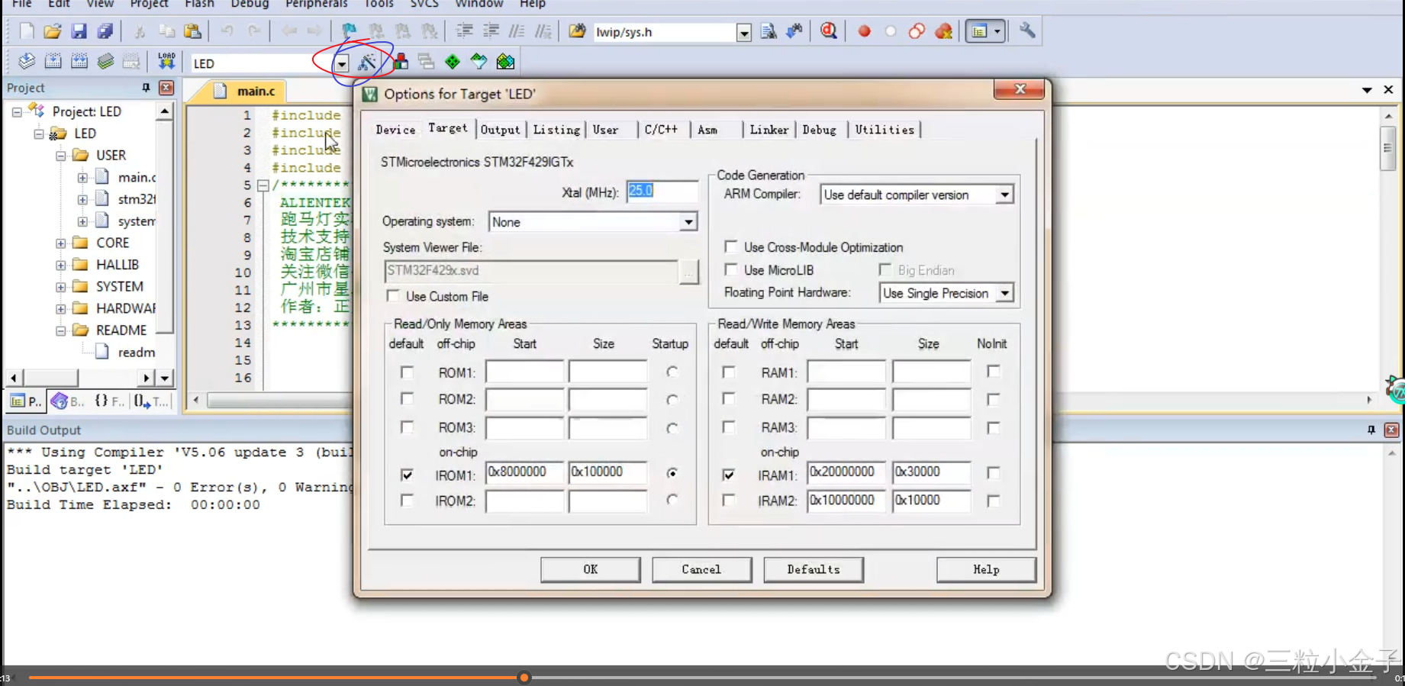Image resolution: width=1405 pixels, height=686 pixels.
Task: Open File Extensions, Books and Environment icon
Action: (400, 62)
